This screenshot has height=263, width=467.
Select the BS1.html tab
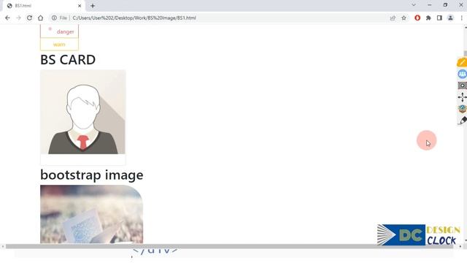(44, 6)
